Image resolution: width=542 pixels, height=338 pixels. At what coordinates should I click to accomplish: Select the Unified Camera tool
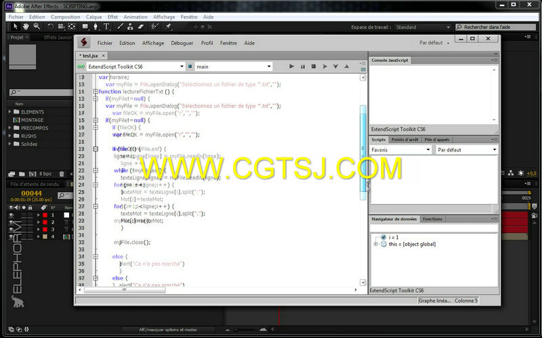pos(61,26)
